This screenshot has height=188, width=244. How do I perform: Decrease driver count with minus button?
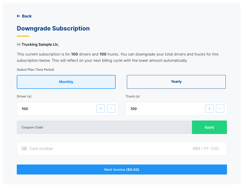click(x=111, y=108)
